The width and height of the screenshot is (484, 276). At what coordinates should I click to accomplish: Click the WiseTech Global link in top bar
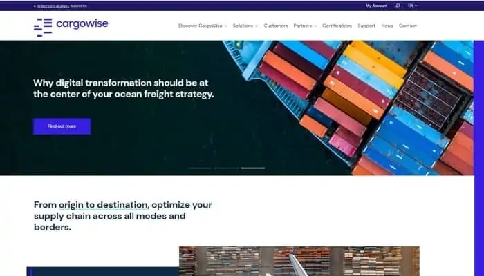(53, 6)
